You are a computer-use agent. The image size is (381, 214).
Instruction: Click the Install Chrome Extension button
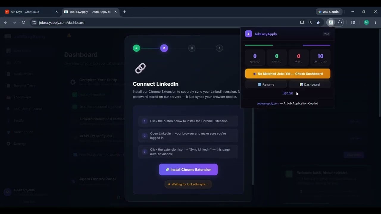(x=188, y=169)
